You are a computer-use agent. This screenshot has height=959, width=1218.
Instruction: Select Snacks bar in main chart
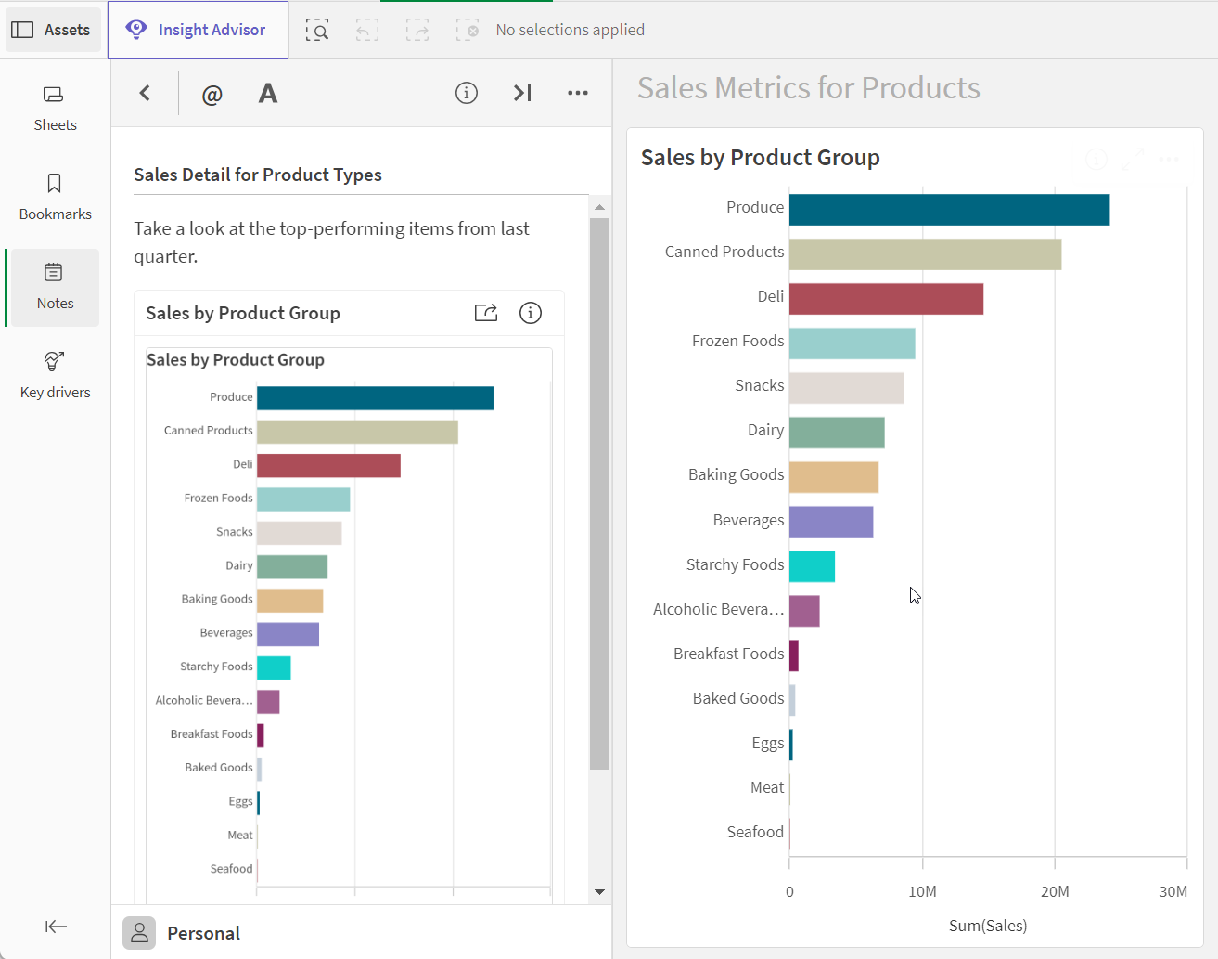tap(846, 388)
